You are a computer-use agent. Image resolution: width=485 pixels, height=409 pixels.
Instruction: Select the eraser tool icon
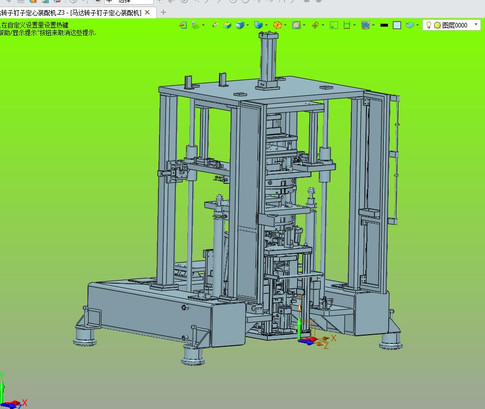[215, 25]
